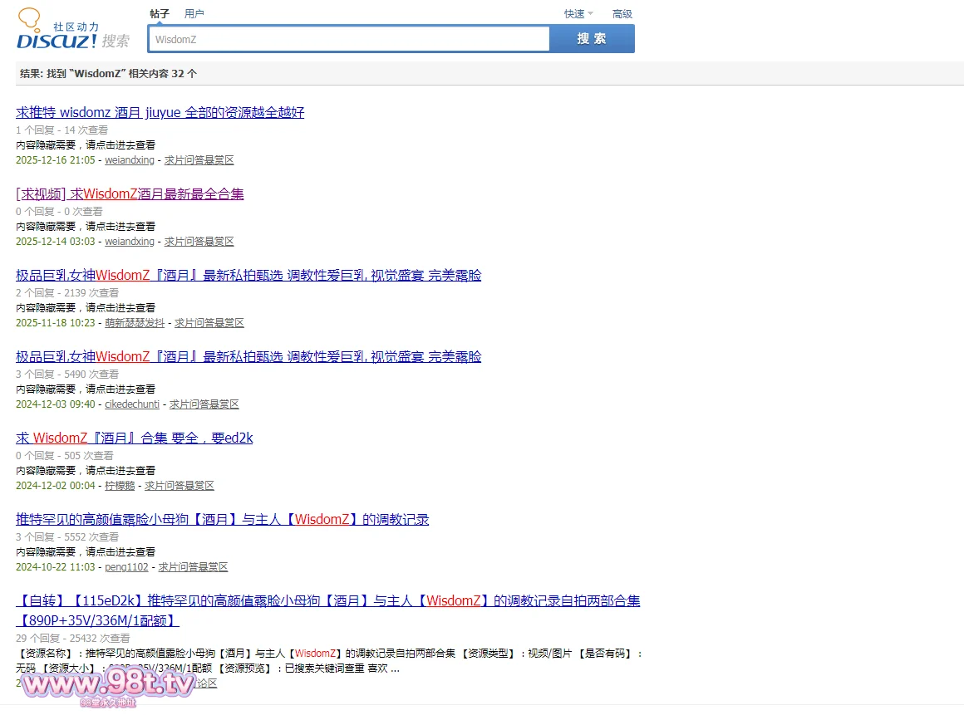Image resolution: width=964 pixels, height=715 pixels.
Task: Open author weiandxing on the 2025-12-16 post
Action: 129,160
